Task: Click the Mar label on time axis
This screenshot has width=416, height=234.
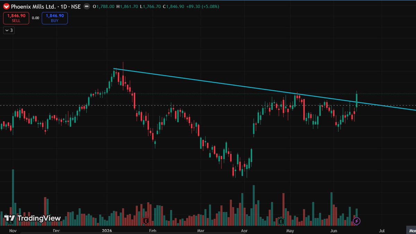Action: pyautogui.click(x=200, y=231)
